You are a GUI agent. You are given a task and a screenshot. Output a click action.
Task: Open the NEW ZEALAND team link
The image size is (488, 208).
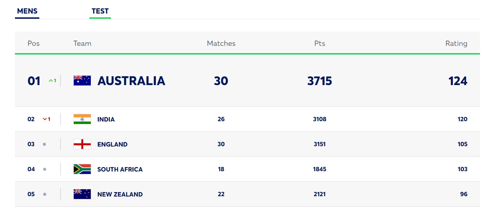120,194
